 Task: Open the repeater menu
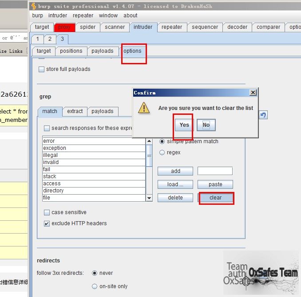pos(83,16)
